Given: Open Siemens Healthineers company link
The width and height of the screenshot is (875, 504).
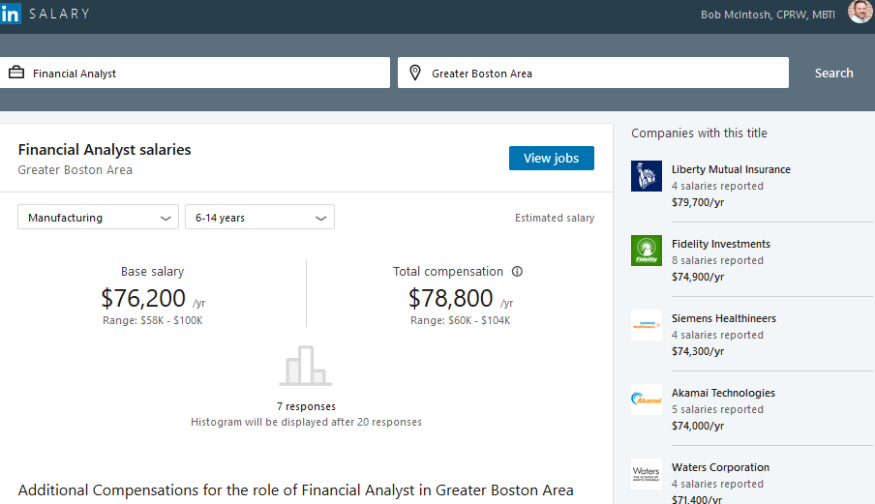Looking at the screenshot, I should [724, 318].
